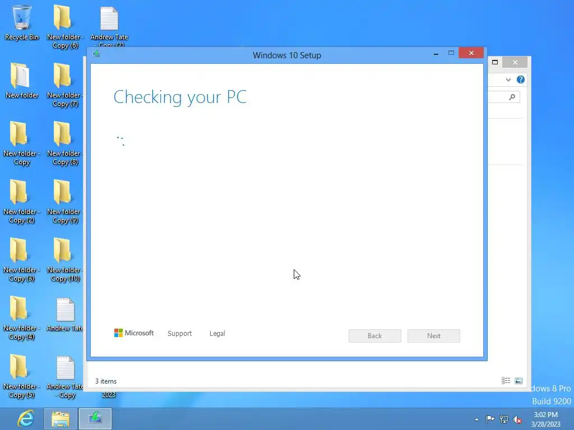
Task: Select the Andrew Tate text file icon
Action: [x=65, y=315]
